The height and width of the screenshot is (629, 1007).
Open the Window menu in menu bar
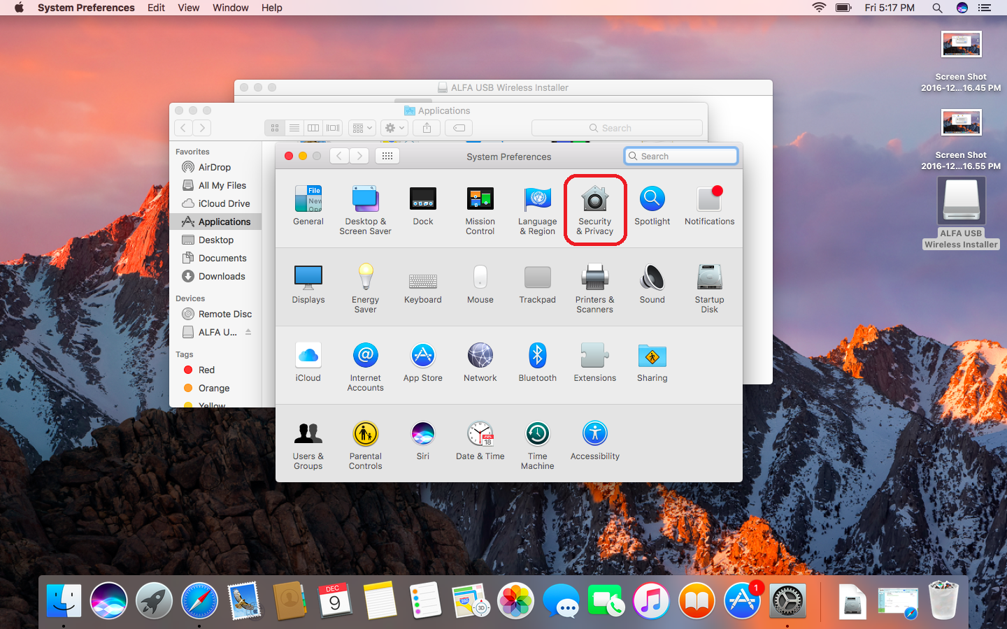(230, 8)
